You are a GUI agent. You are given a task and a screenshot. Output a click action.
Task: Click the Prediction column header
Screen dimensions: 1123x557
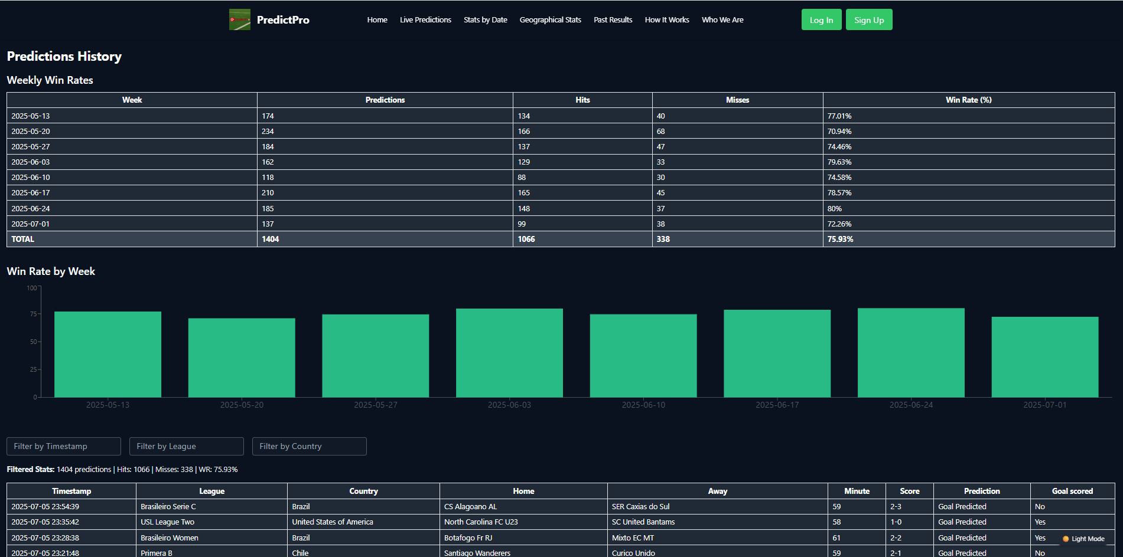point(982,491)
